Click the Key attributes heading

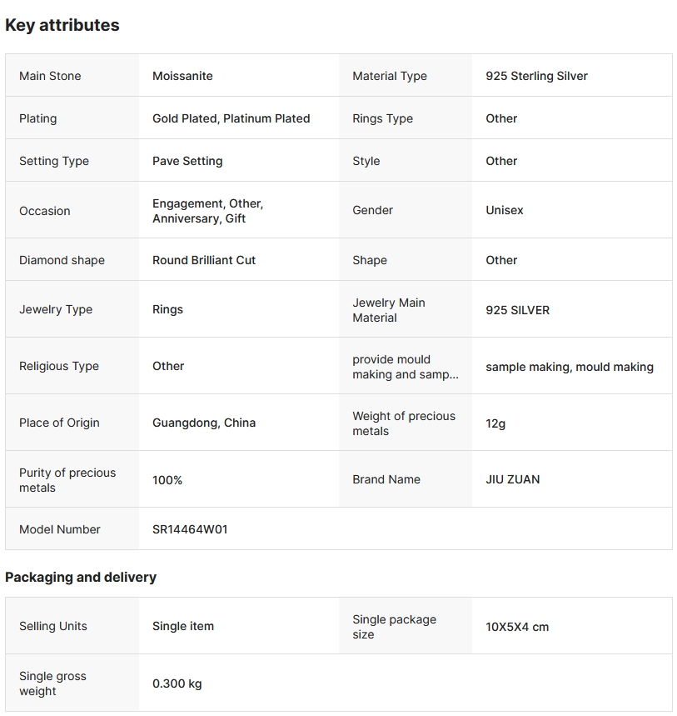tap(62, 25)
